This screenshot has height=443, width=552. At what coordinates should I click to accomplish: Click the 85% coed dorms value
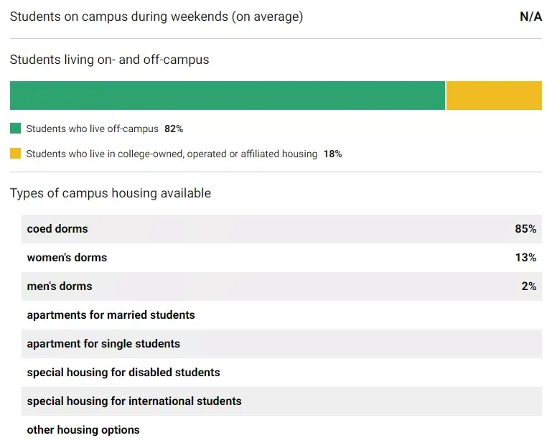pos(525,229)
